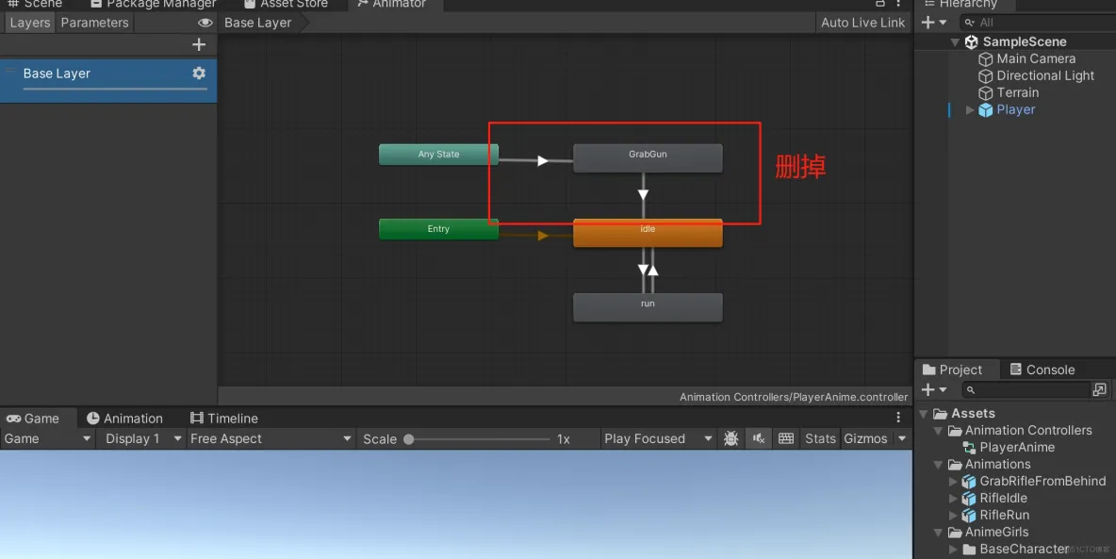1116x559 pixels.
Task: Click the bug reporting icon in Game toolbar
Action: (730, 438)
